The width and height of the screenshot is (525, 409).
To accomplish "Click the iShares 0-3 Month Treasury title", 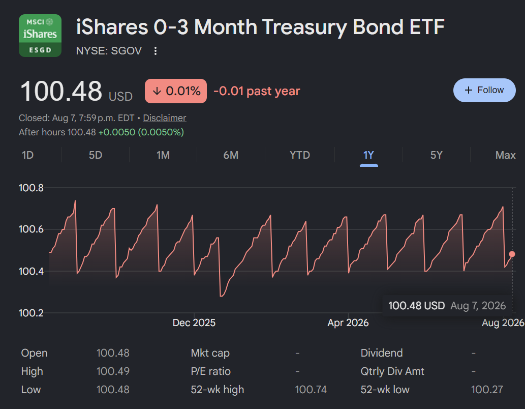I will click(x=260, y=27).
